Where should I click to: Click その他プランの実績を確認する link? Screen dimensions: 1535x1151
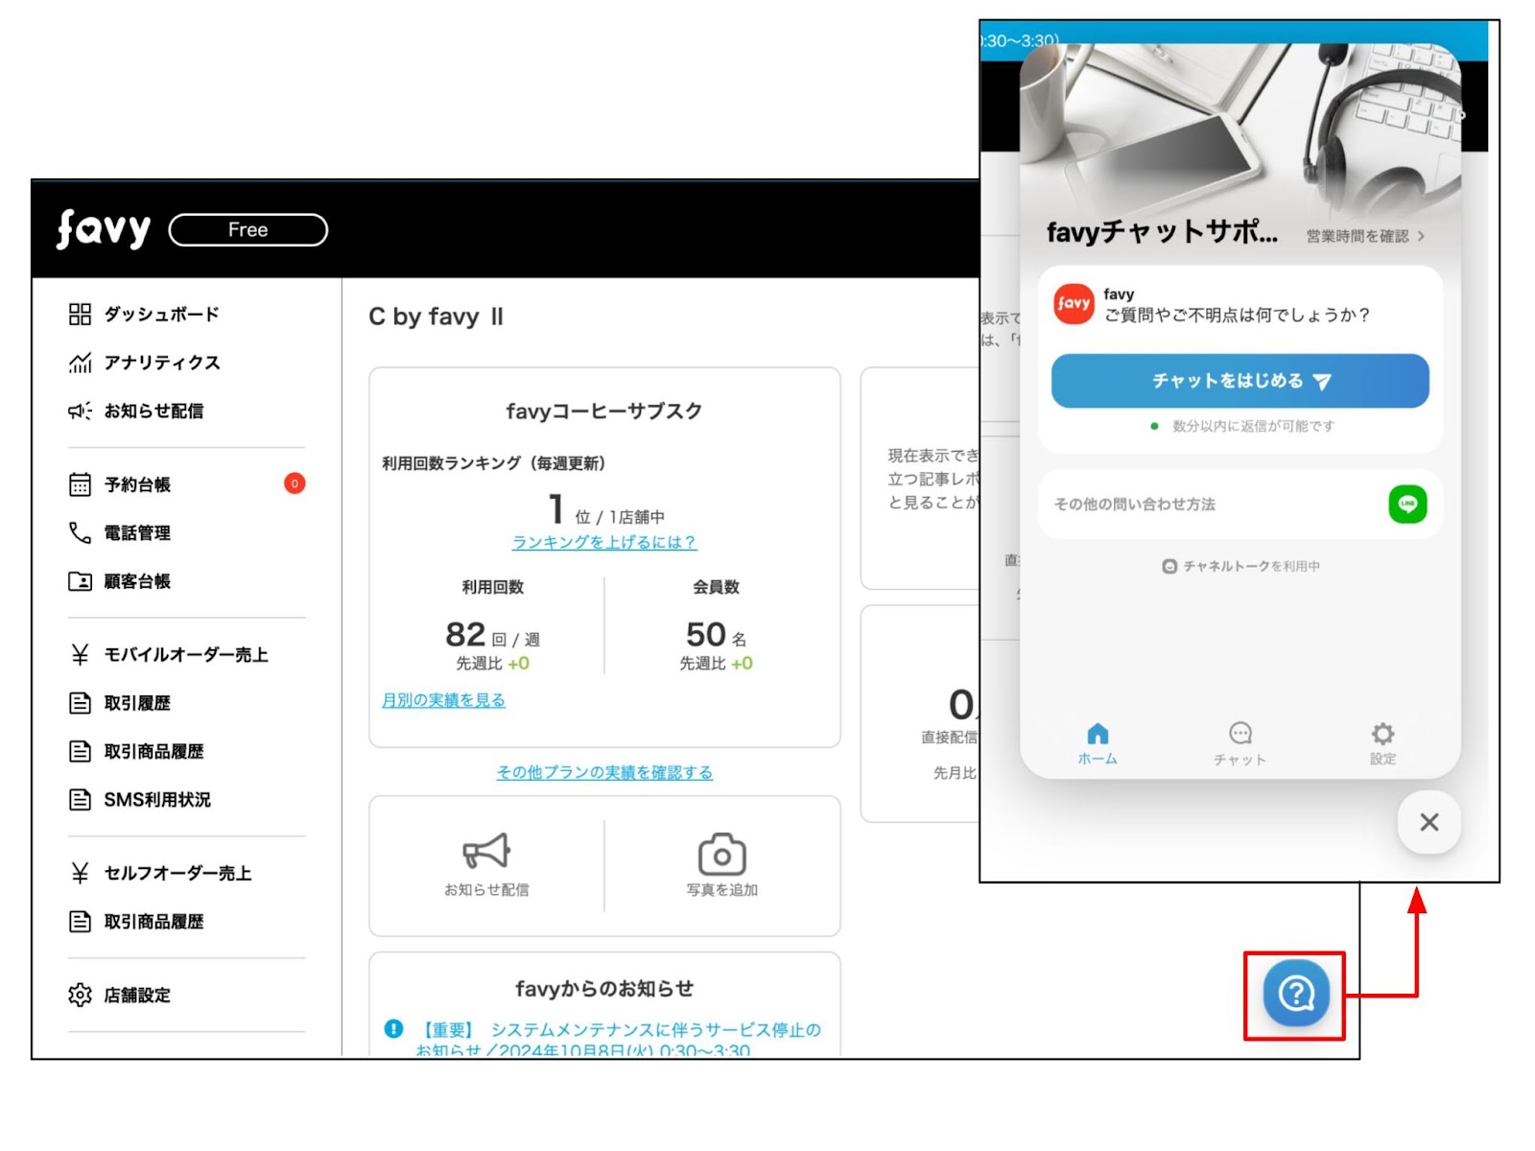pyautogui.click(x=604, y=772)
